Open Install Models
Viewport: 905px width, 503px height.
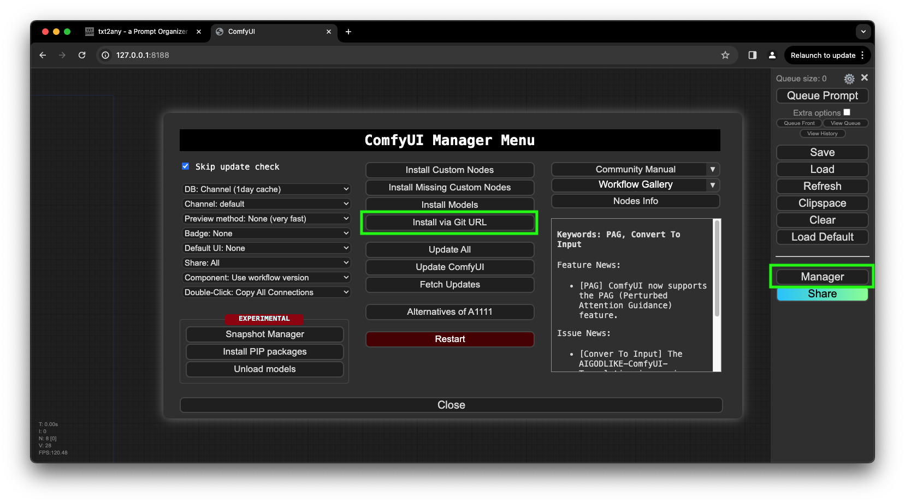[449, 205]
